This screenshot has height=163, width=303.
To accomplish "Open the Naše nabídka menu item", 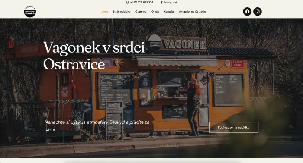I will click(122, 12).
